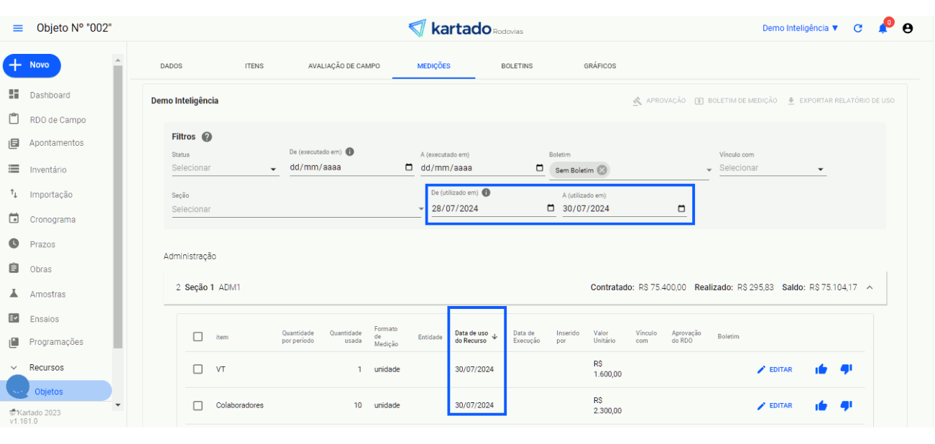Open calendar picker for De (utilizado em)

551,208
